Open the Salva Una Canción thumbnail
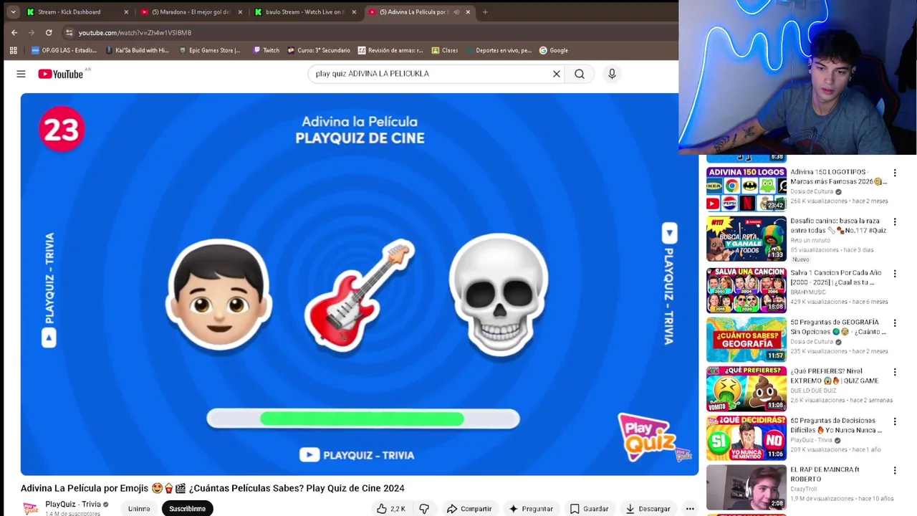Image resolution: width=917 pixels, height=516 pixels. click(x=746, y=290)
